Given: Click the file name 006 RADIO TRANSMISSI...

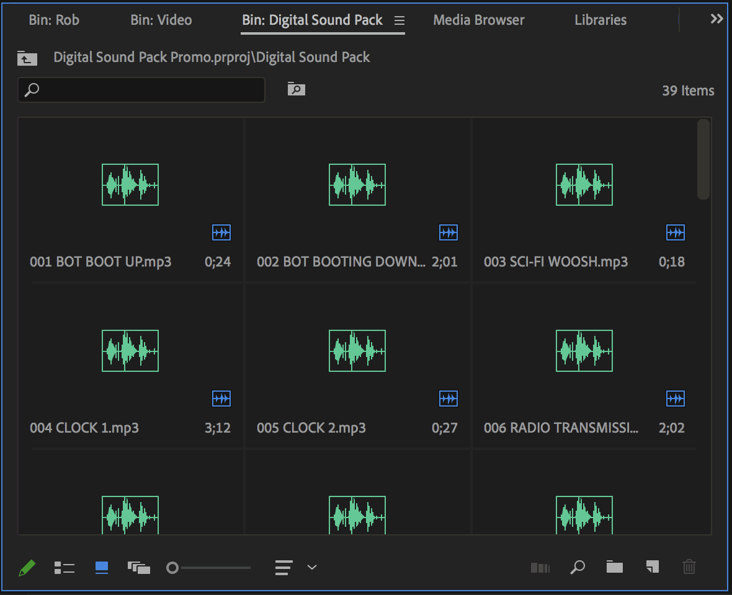Looking at the screenshot, I should (561, 428).
